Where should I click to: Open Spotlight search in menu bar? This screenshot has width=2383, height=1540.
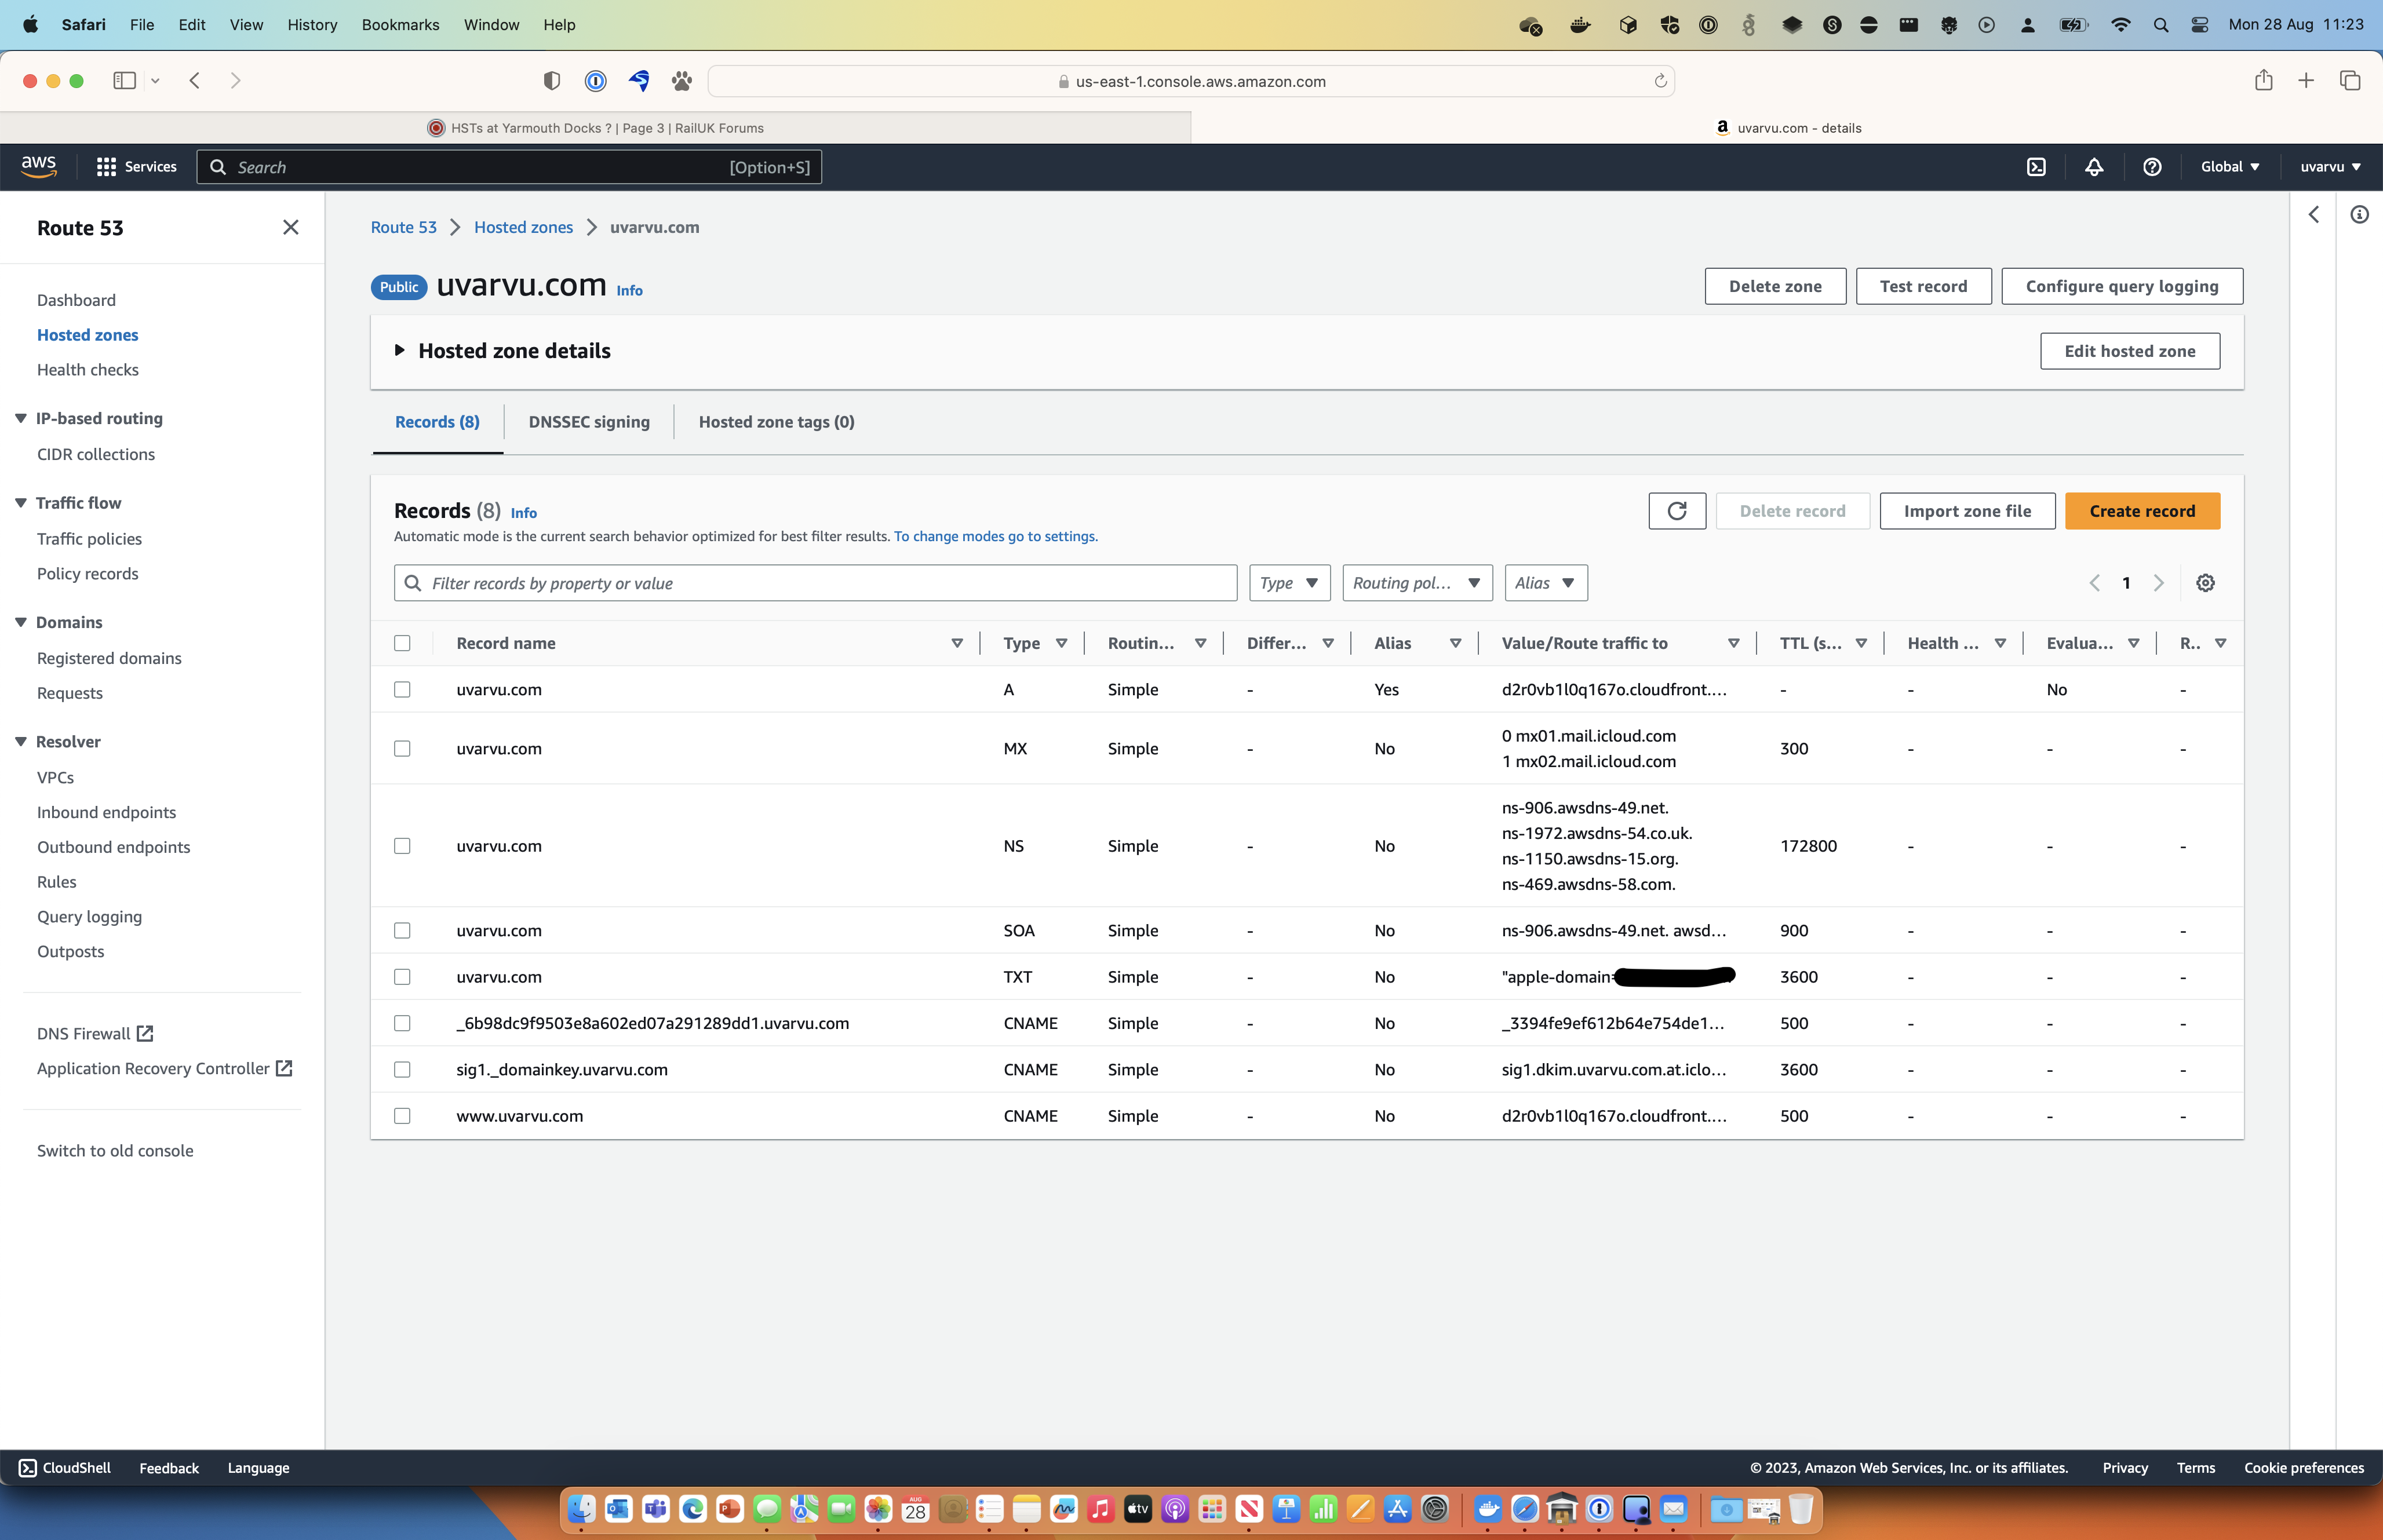pyautogui.click(x=2161, y=25)
